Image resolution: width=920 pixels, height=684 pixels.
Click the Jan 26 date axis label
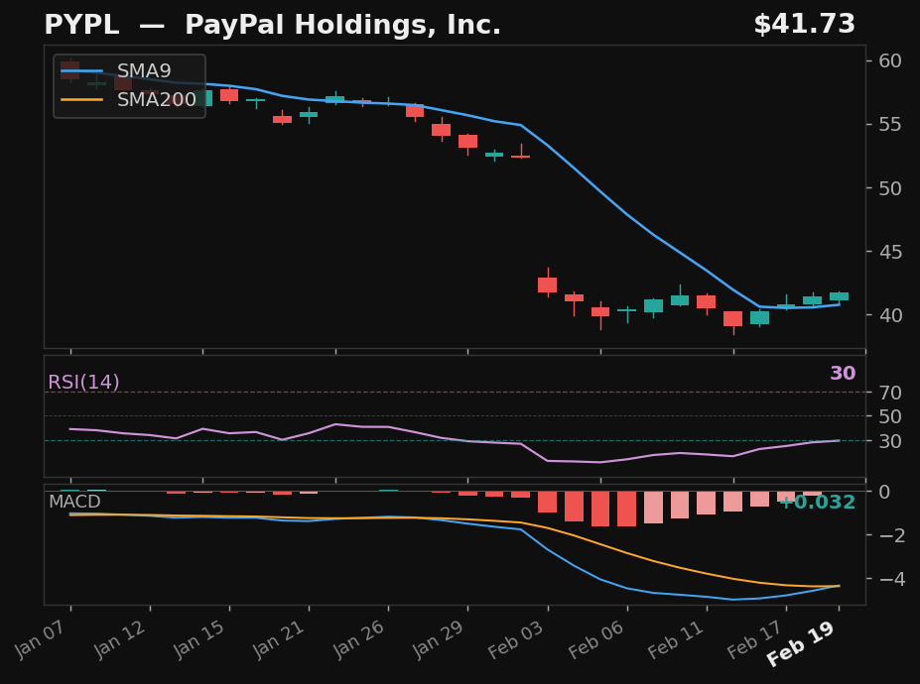(x=359, y=639)
